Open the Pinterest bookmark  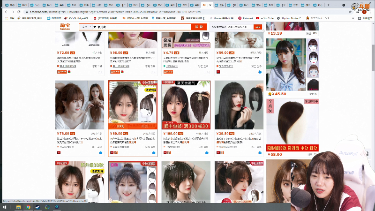246,18
